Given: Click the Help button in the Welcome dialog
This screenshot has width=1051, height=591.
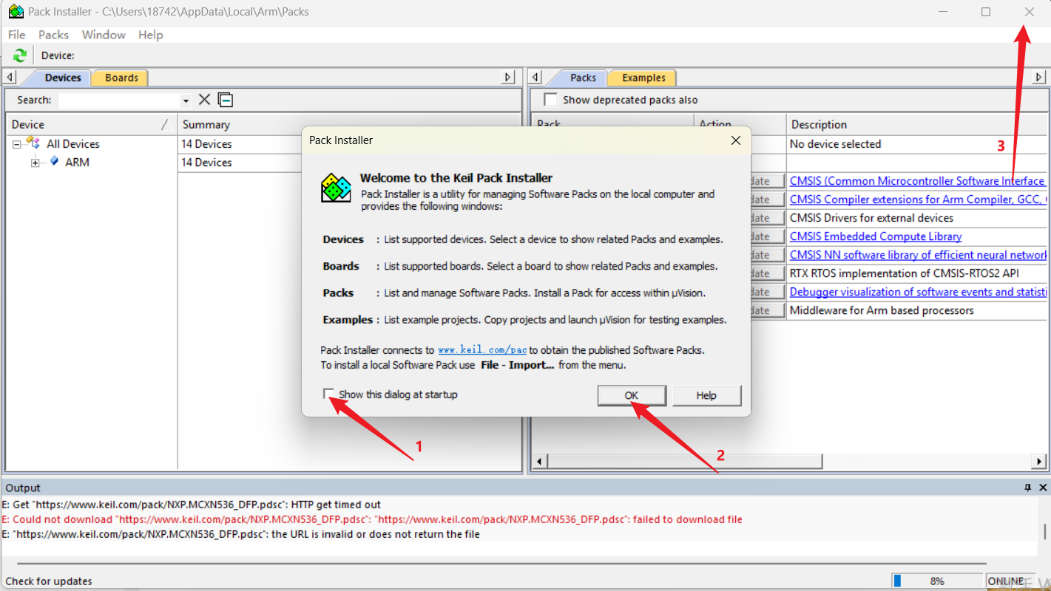Looking at the screenshot, I should pos(706,395).
